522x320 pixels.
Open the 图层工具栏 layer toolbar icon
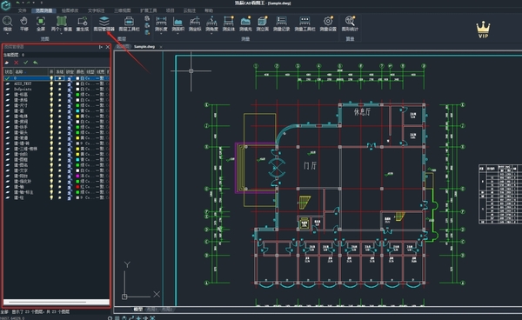pos(129,23)
